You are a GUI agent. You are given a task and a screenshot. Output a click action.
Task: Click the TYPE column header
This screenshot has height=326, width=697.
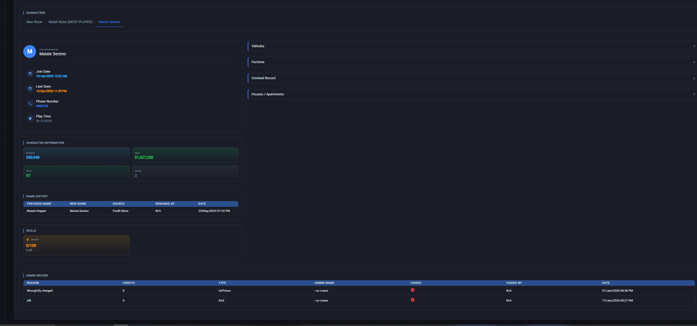222,283
